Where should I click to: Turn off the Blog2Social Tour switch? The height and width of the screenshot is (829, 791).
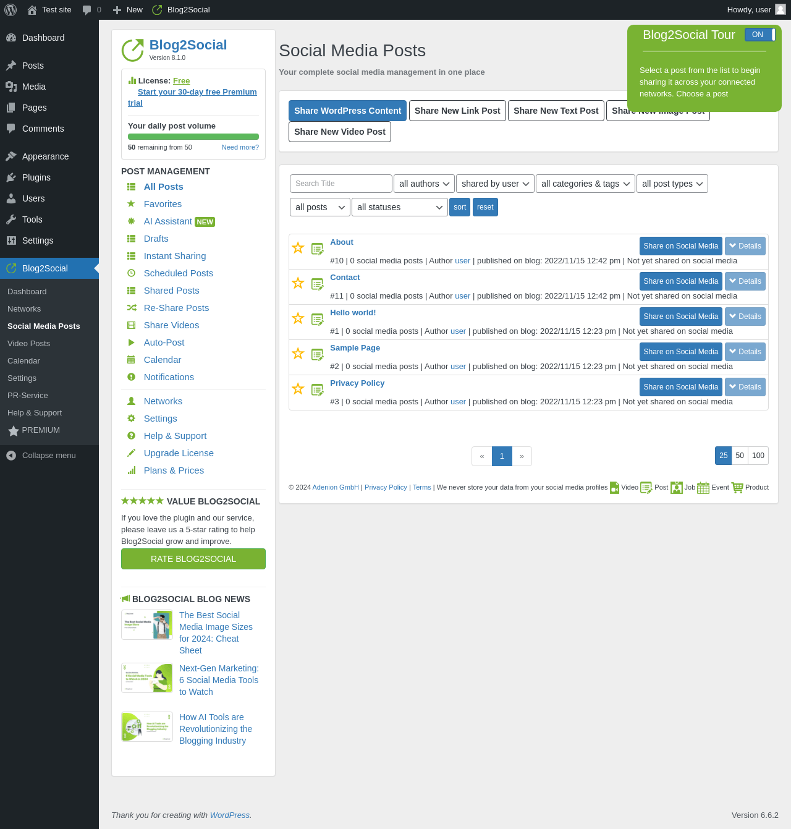(760, 35)
